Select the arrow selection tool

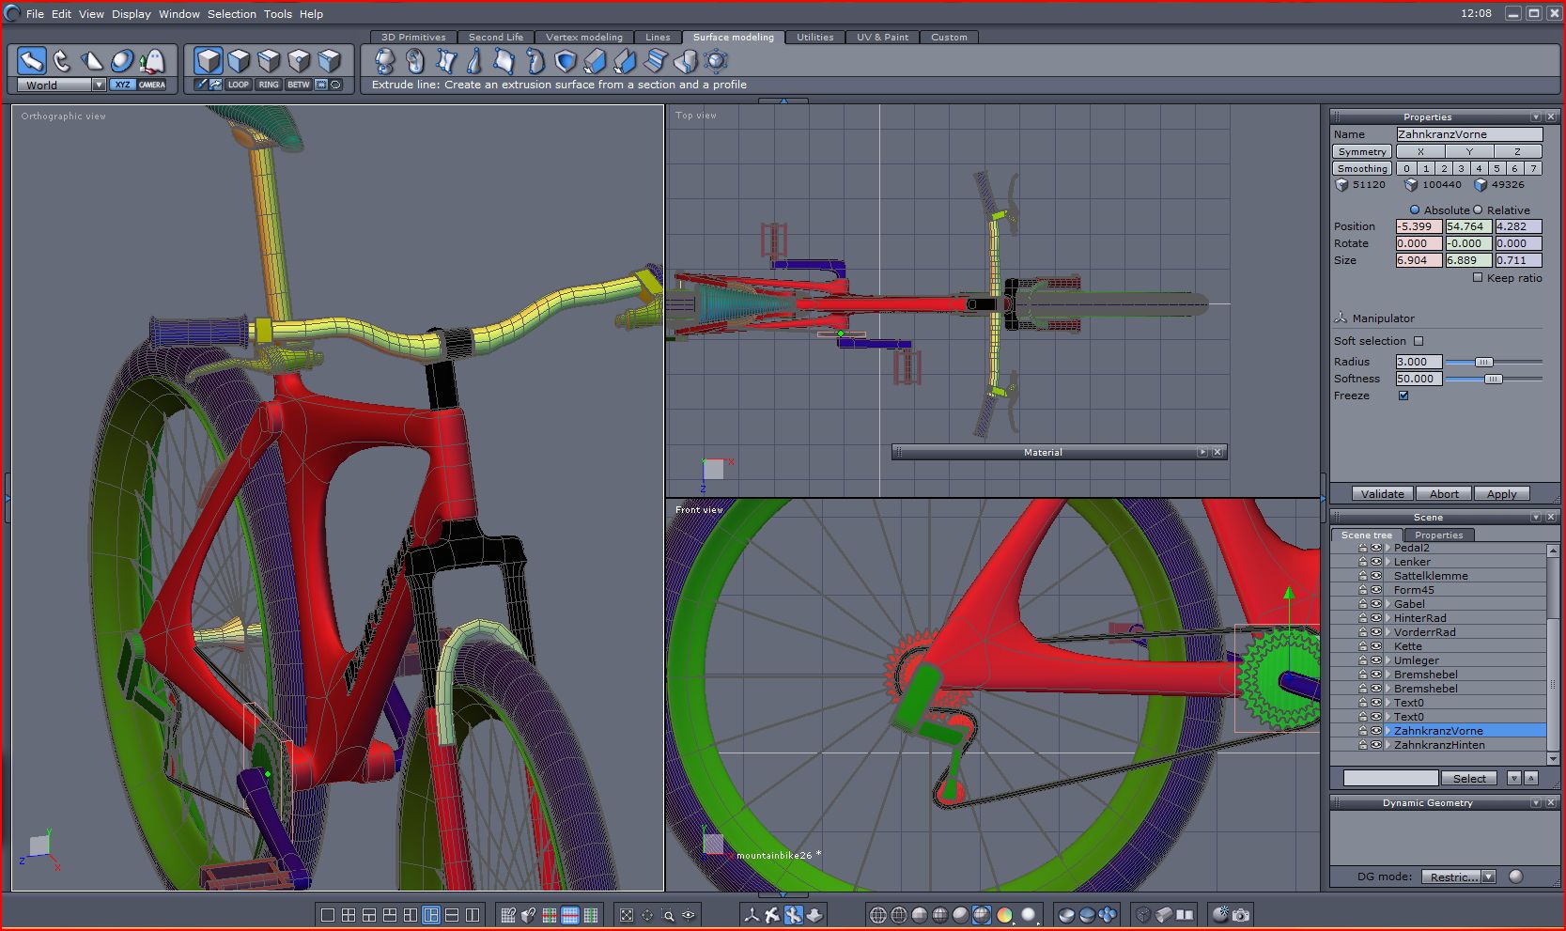point(32,61)
